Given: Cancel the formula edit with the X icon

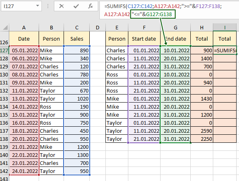Looking at the screenshot, I should click(62, 6).
